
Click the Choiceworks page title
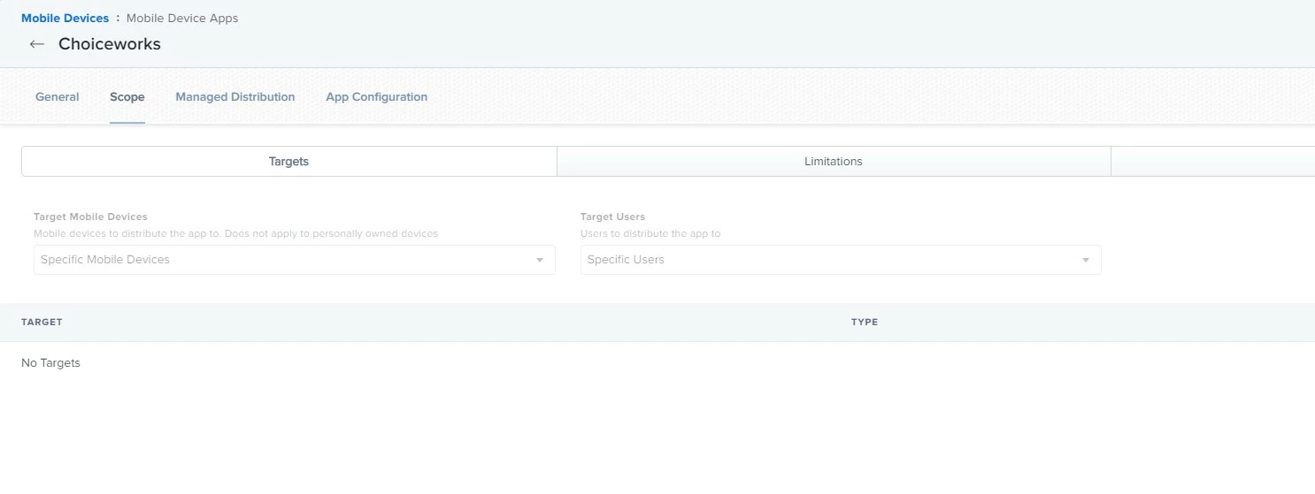click(x=110, y=44)
